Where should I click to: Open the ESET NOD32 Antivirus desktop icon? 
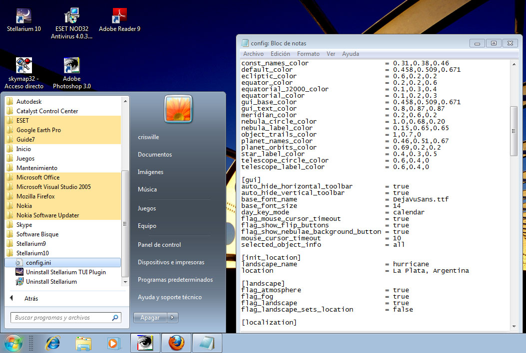click(71, 23)
